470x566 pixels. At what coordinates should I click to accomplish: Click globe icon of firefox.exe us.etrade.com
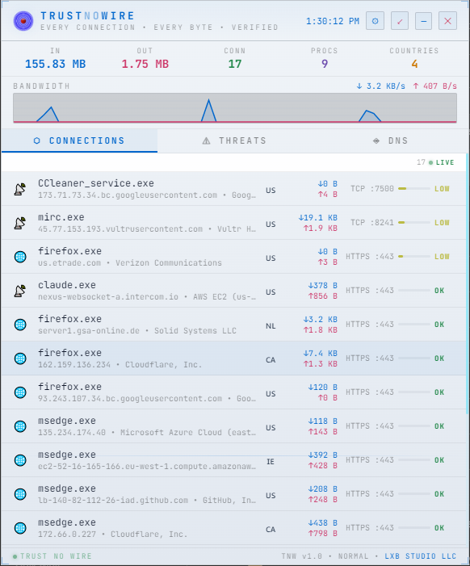20,257
